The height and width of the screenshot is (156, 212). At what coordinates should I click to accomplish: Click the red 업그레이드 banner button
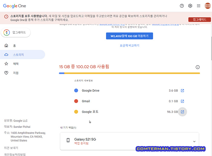[199, 20]
